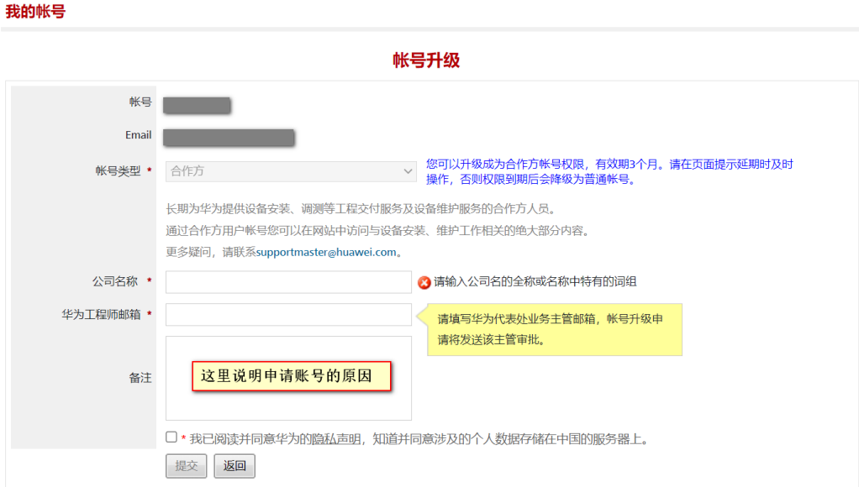Click the 请输入公司名的全称 error message
The image size is (859, 487).
(535, 282)
